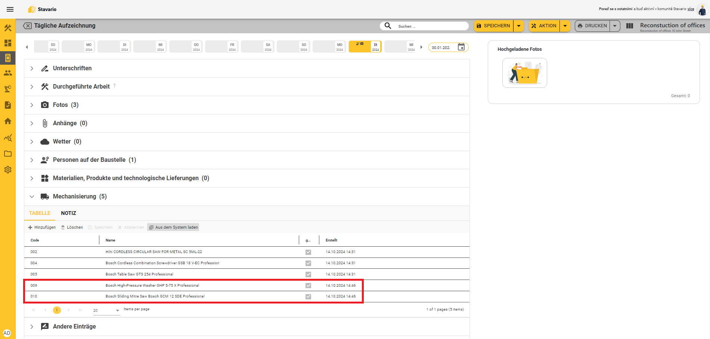Open the folder icon in sidebar
Viewport: 710px width, 339px height.
pos(8,154)
